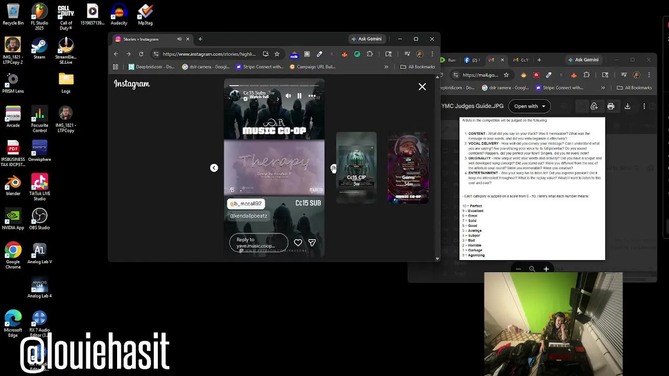Open the Recycle Bin
The image size is (669, 376).
(x=13, y=15)
